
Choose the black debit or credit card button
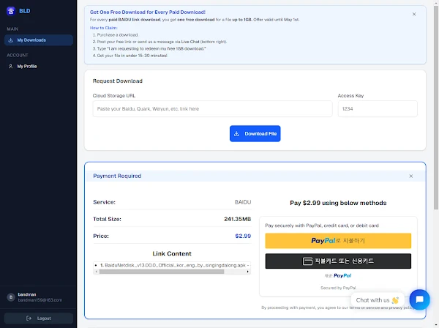(x=338, y=261)
